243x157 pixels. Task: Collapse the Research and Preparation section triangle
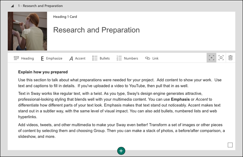click(12, 6)
